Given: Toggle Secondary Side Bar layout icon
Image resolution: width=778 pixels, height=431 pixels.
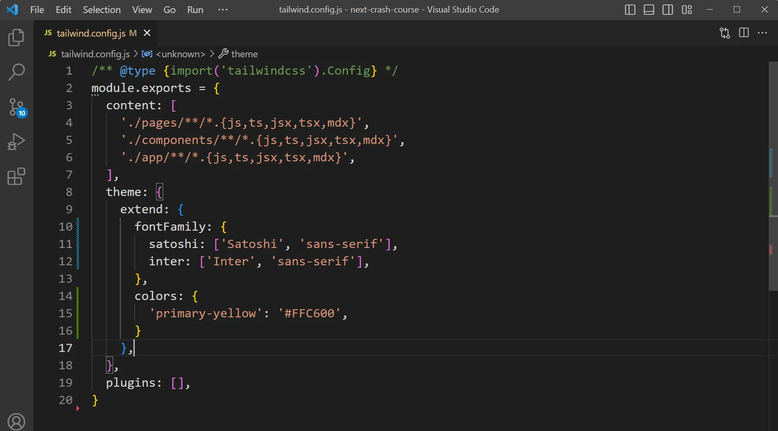Looking at the screenshot, I should point(668,10).
